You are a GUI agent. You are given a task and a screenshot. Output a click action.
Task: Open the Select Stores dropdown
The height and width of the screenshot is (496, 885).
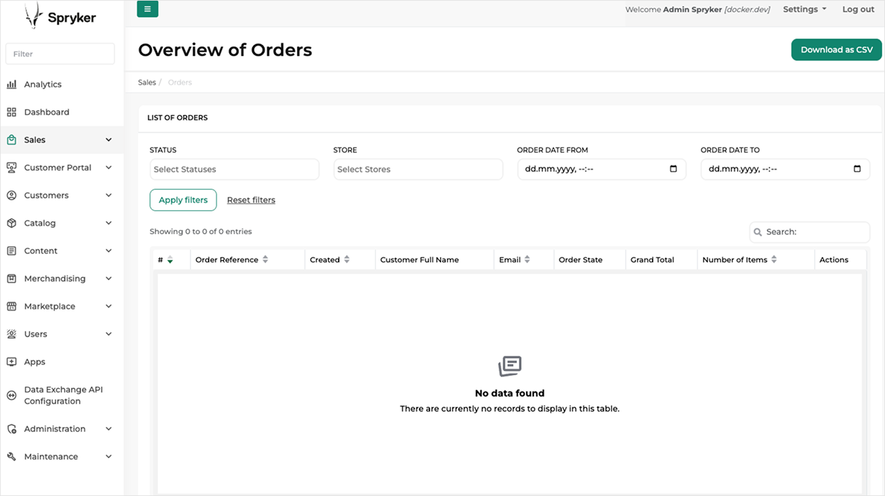418,169
